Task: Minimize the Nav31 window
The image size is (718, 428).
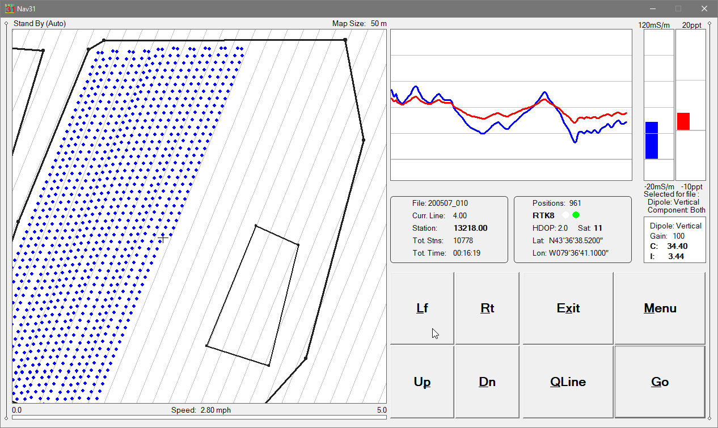Action: click(x=653, y=9)
